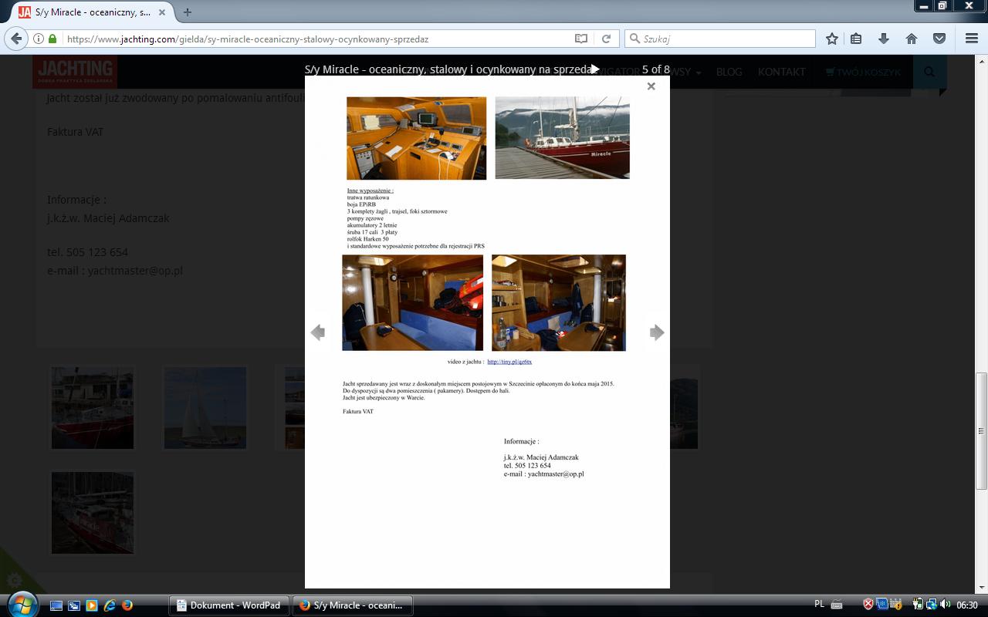Launch Windows Media Player from quick launch
988x617 pixels.
coord(92,605)
